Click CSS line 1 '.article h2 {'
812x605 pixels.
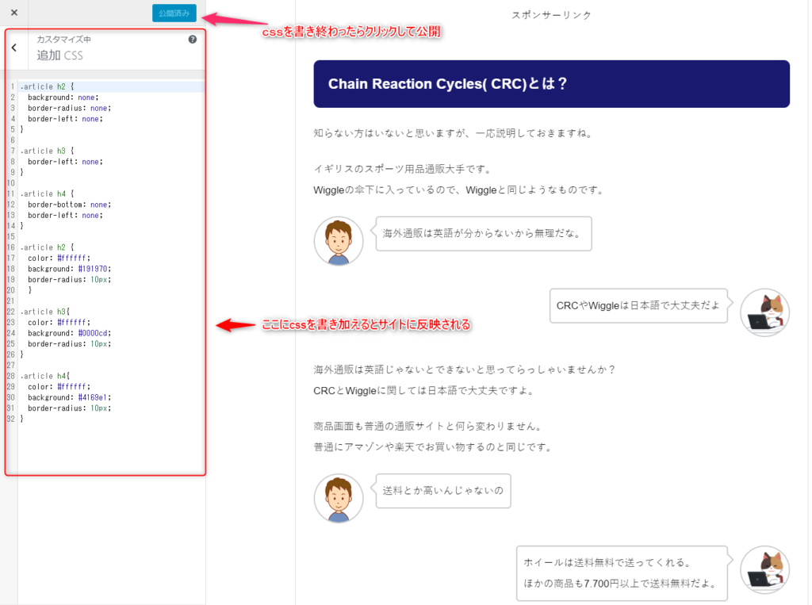48,86
